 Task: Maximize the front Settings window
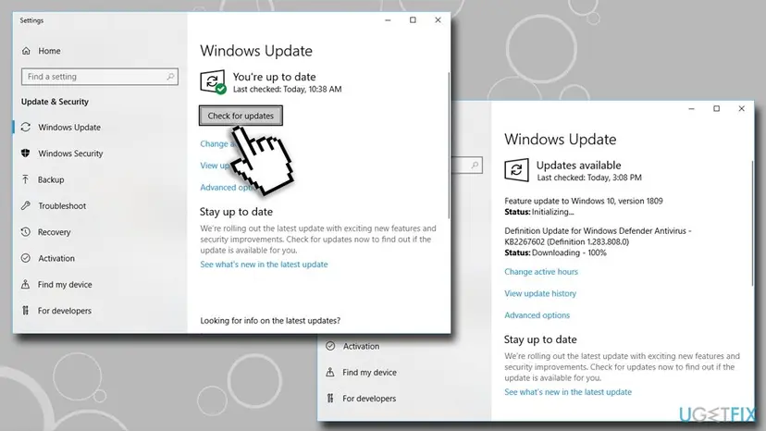(x=413, y=20)
